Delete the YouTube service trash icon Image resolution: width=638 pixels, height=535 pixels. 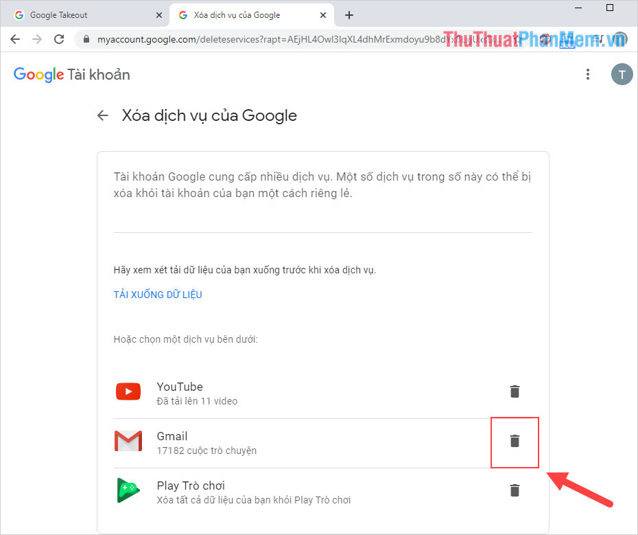coord(515,391)
